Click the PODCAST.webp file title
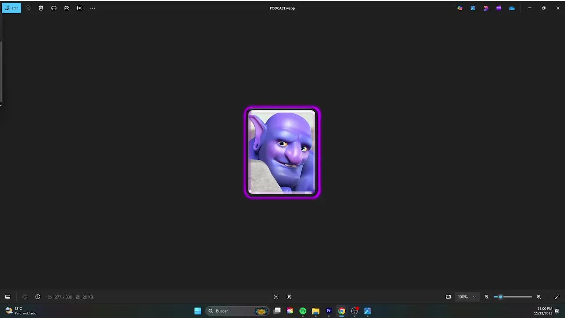The width and height of the screenshot is (565, 318). click(x=282, y=8)
